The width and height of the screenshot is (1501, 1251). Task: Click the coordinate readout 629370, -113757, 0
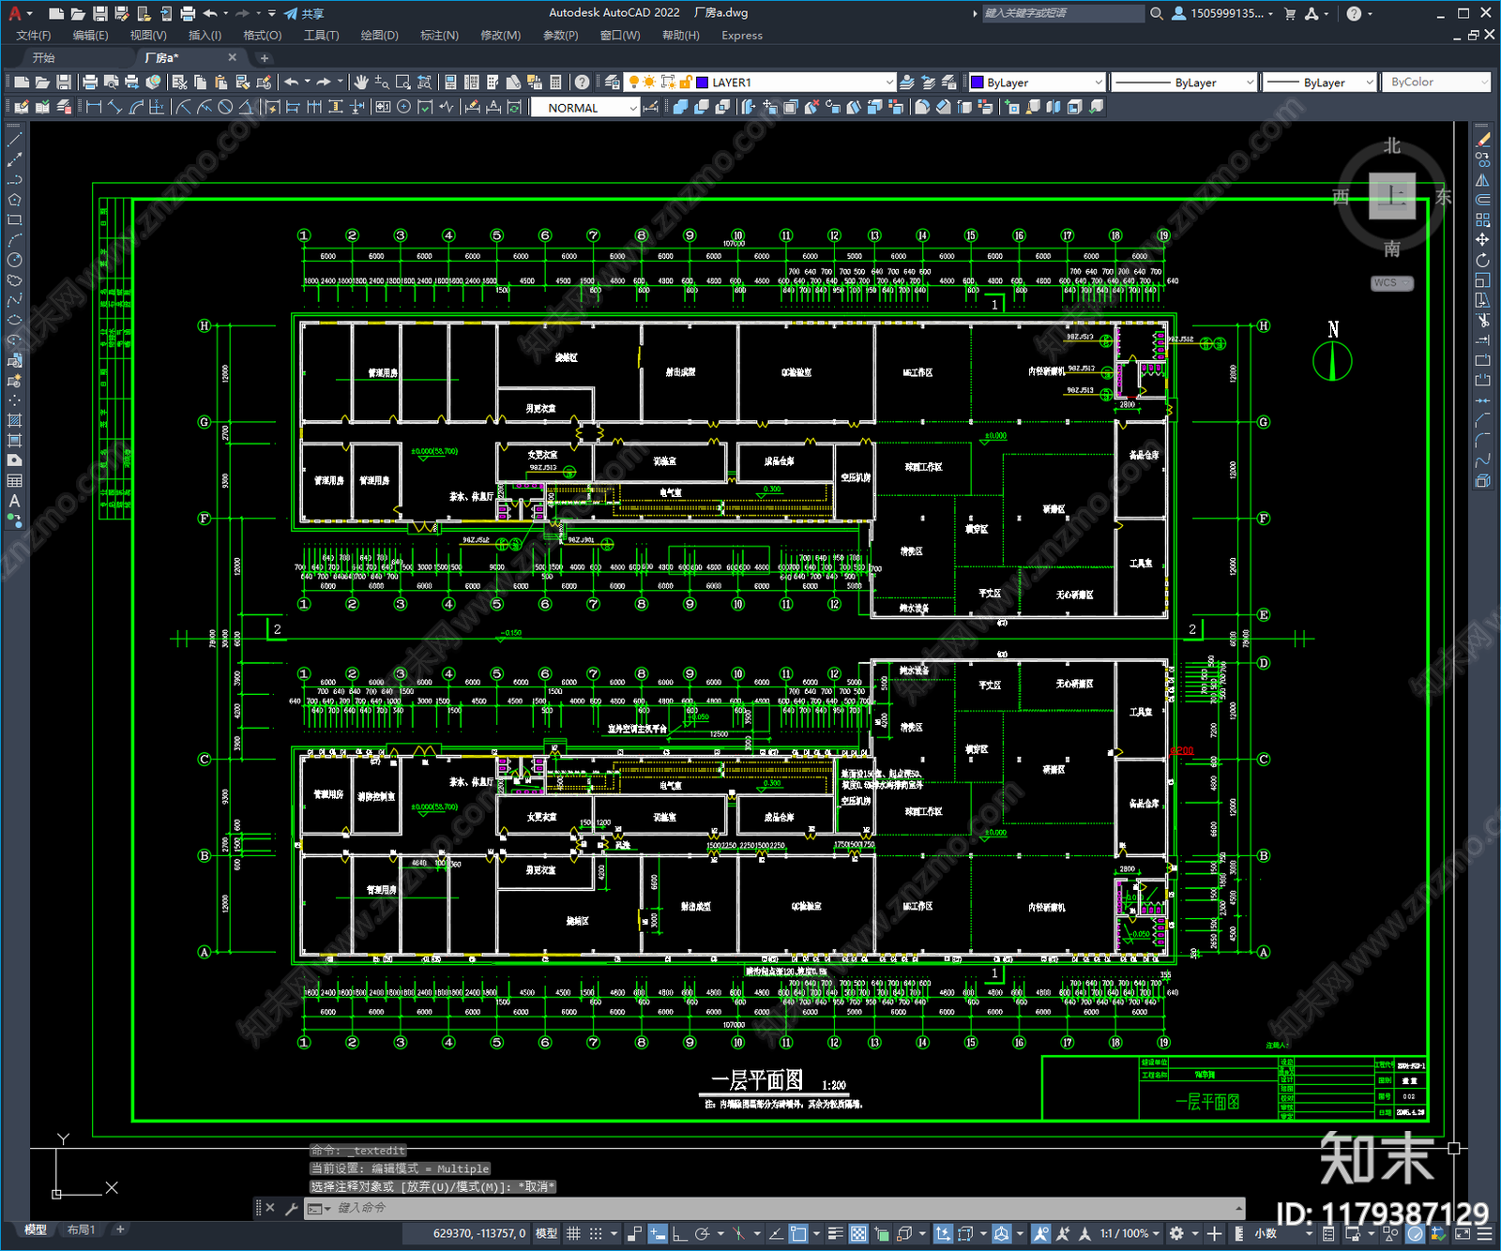pyautogui.click(x=479, y=1233)
